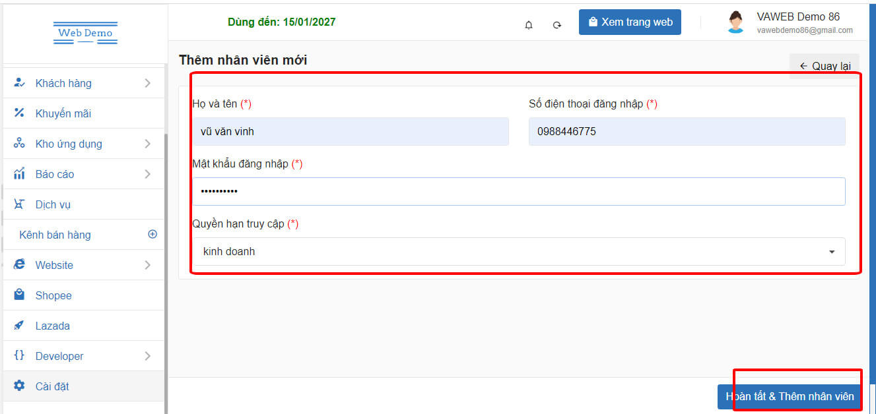Viewport: 876px width, 414px height.
Task: Click Hoàn tất & Thêm nhân viên button
Action: click(790, 396)
